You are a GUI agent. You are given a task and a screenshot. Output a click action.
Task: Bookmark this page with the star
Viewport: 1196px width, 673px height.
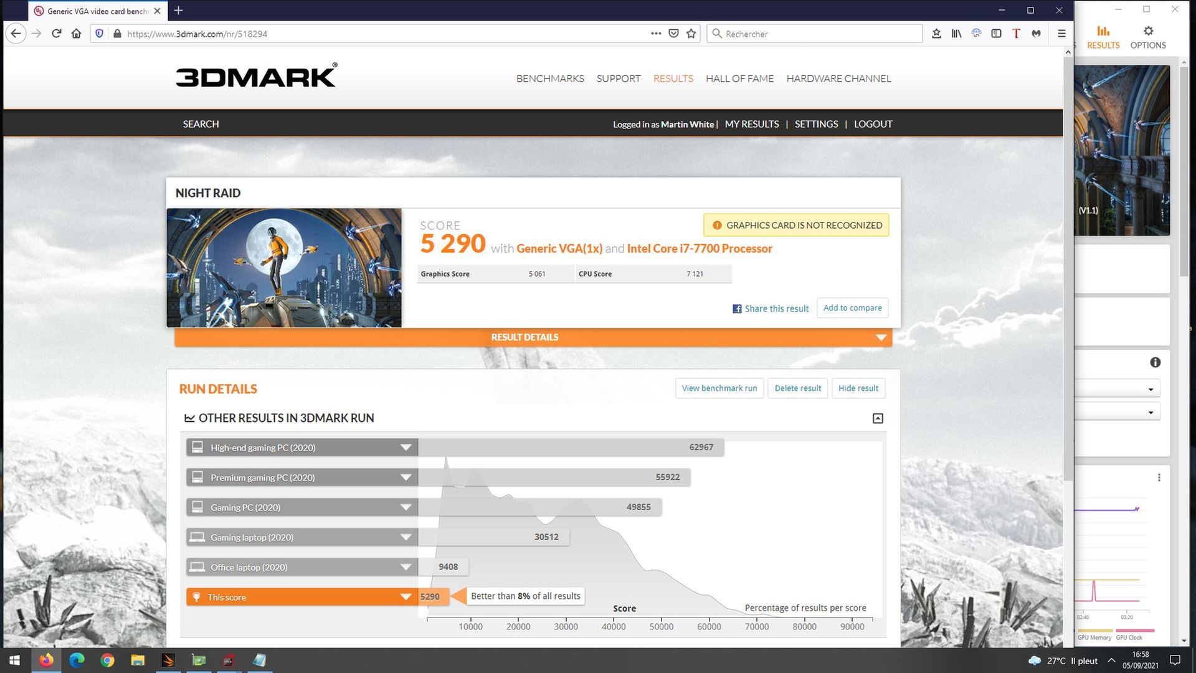(691, 34)
